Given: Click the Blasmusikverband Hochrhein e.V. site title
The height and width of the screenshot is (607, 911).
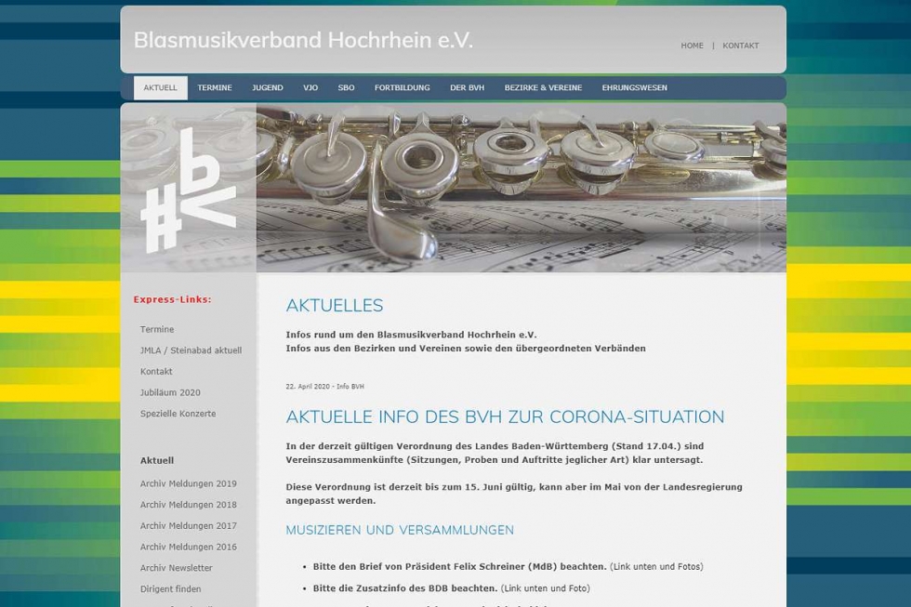Looking at the screenshot, I should (x=303, y=40).
